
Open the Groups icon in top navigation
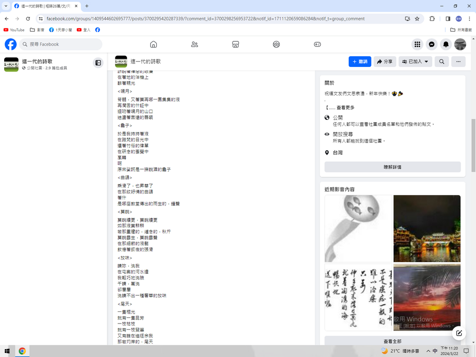click(276, 44)
